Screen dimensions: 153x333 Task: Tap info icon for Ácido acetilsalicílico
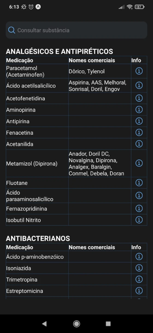click(x=139, y=86)
